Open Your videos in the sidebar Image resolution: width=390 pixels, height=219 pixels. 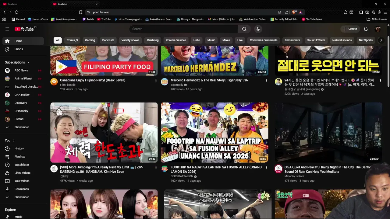pos(24,181)
